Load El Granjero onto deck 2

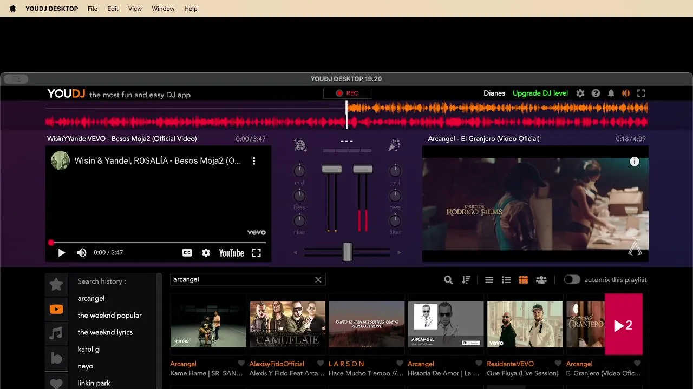[x=624, y=324]
